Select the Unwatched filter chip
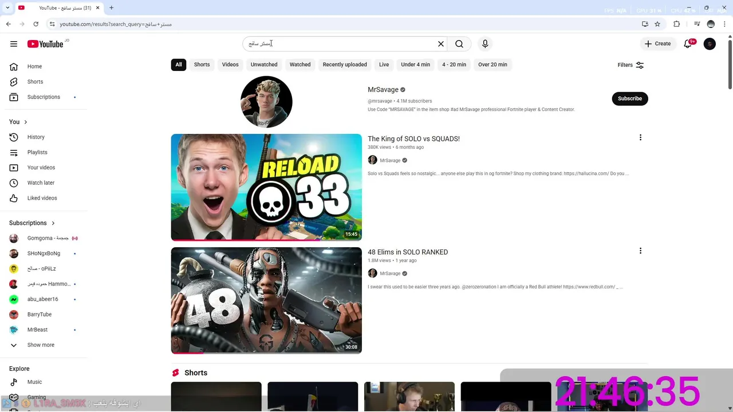 264,65
